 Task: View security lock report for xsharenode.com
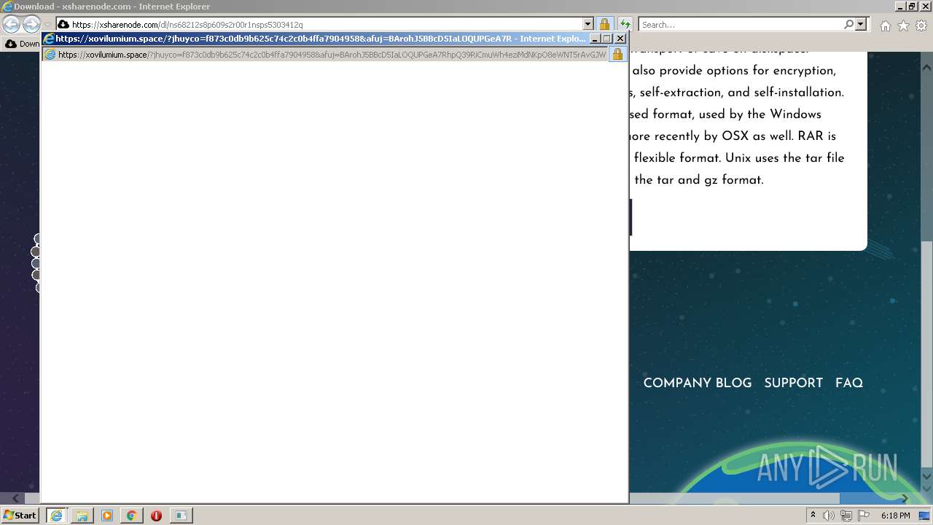(604, 25)
